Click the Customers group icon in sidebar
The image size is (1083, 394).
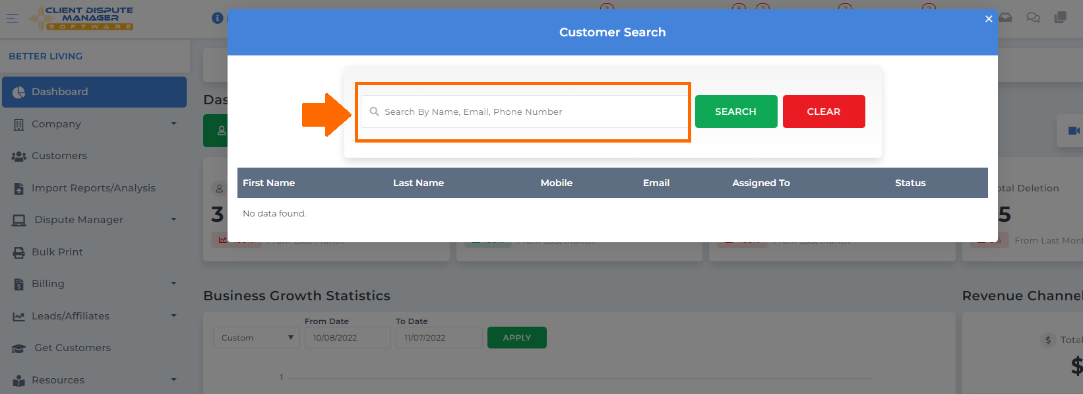click(x=18, y=156)
